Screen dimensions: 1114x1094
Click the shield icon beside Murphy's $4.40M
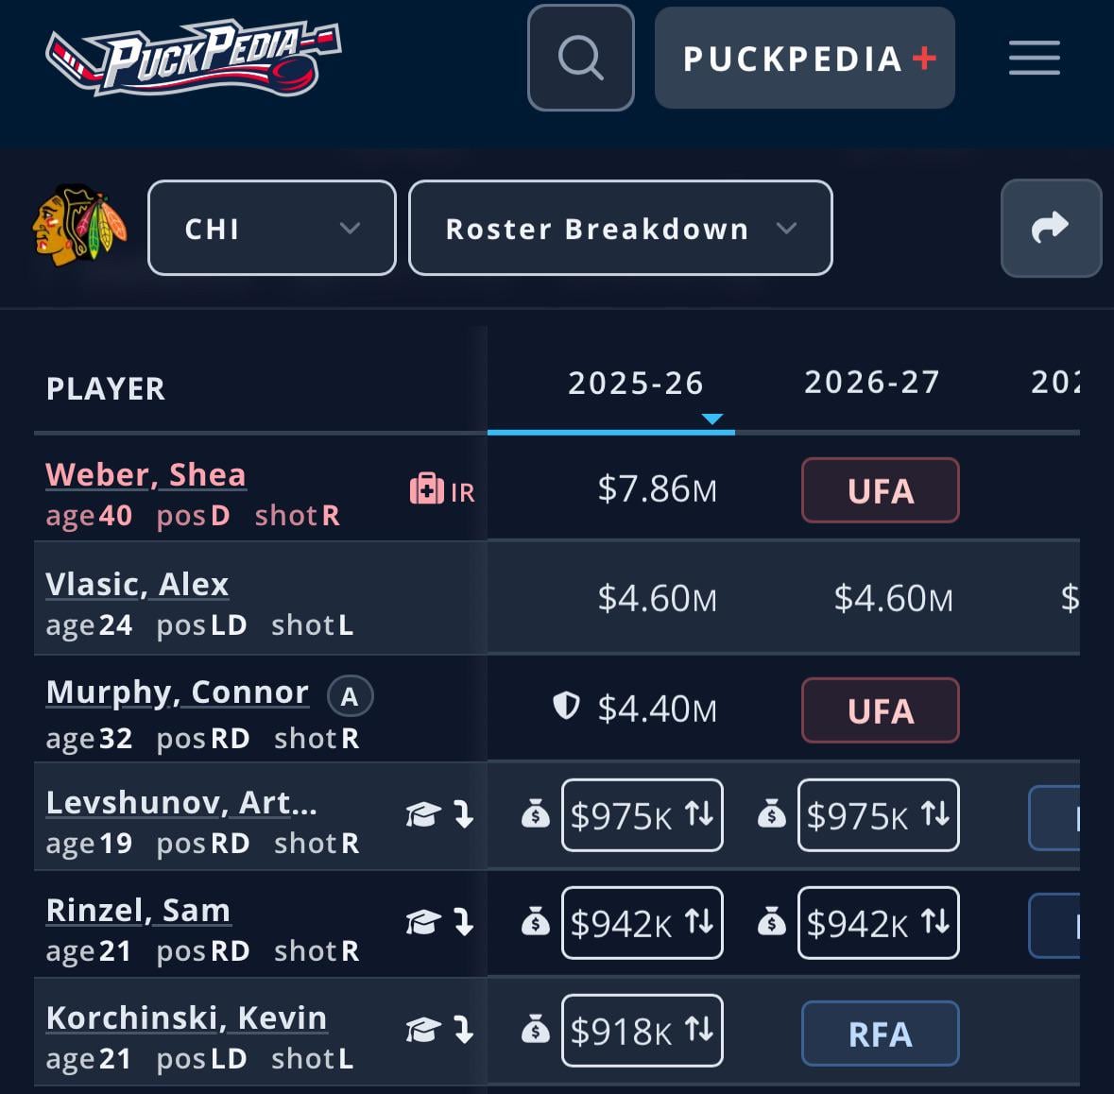click(x=565, y=706)
